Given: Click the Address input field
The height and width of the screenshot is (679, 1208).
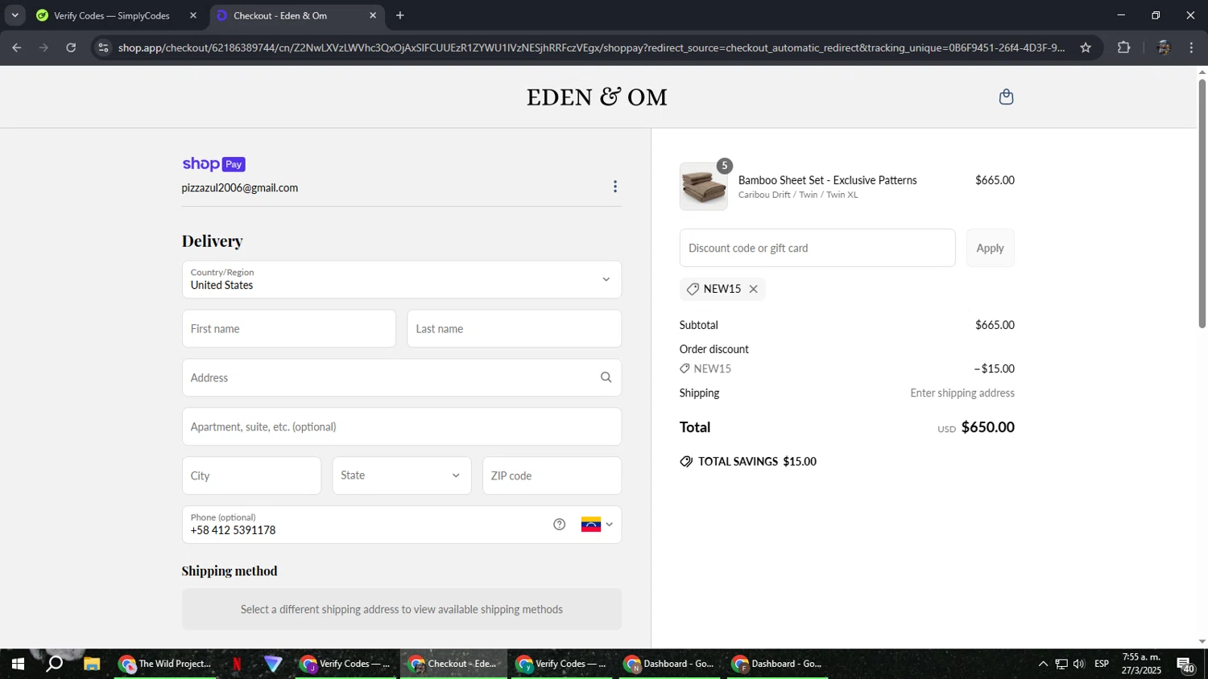Looking at the screenshot, I should coord(402,378).
